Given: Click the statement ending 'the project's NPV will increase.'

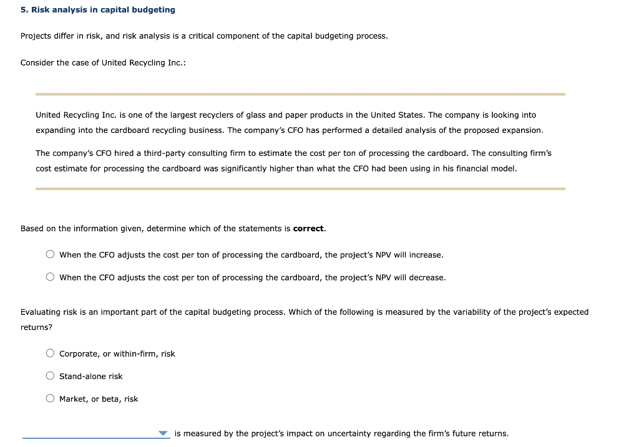Looking at the screenshot, I should coord(251,254).
